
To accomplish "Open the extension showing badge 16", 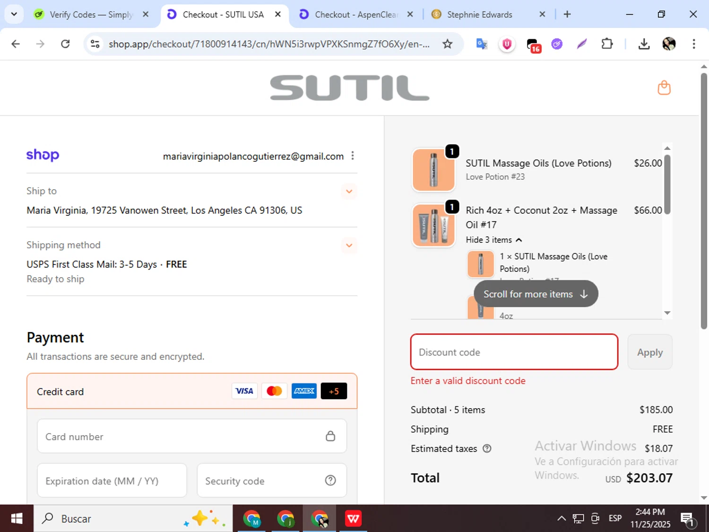I will (533, 45).
